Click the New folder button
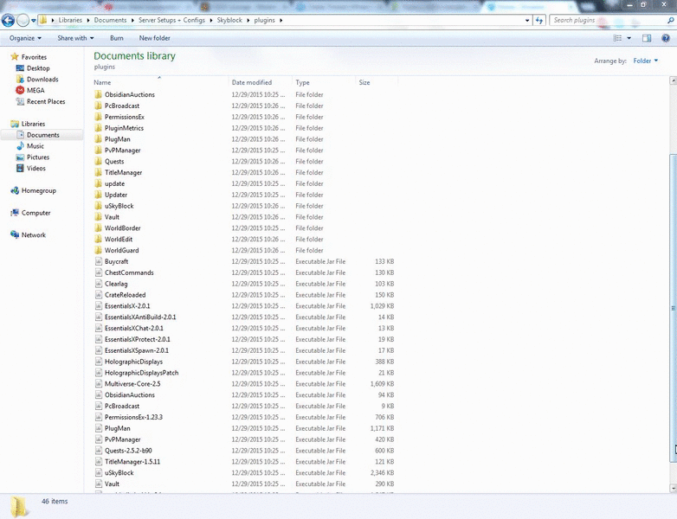677x519 pixels. click(155, 38)
